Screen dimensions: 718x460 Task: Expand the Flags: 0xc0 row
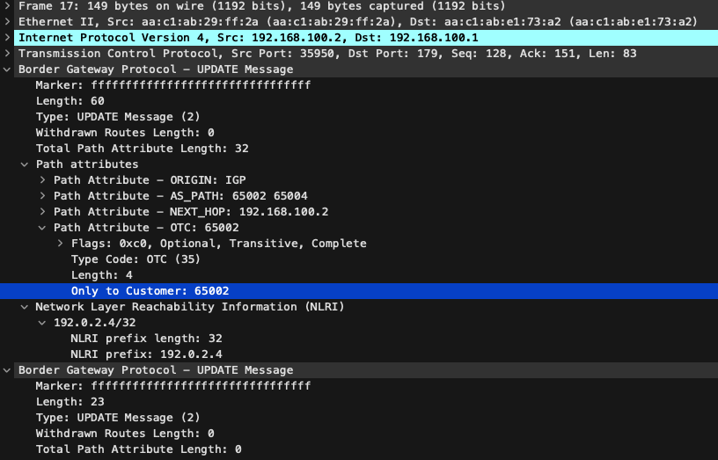(60, 244)
